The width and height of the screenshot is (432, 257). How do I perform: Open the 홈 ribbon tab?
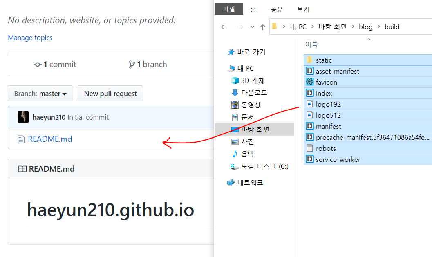253,9
